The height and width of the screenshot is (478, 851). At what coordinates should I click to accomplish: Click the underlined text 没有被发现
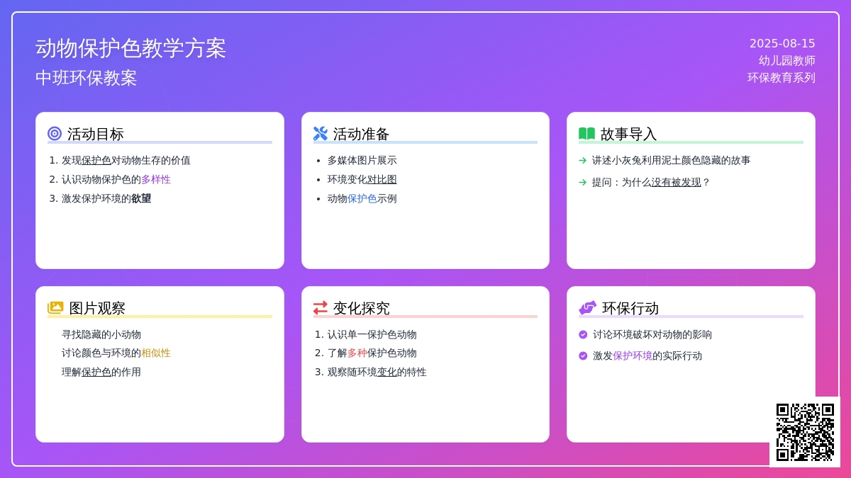click(x=677, y=183)
